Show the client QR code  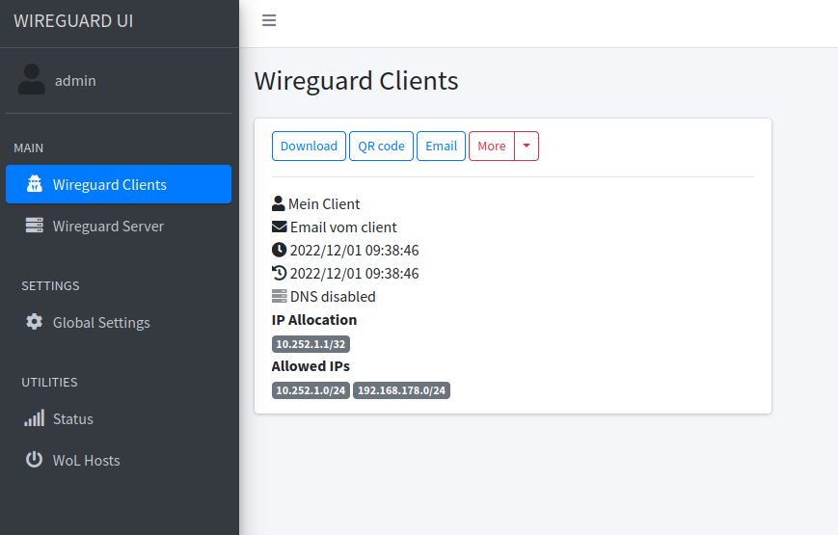coord(381,146)
